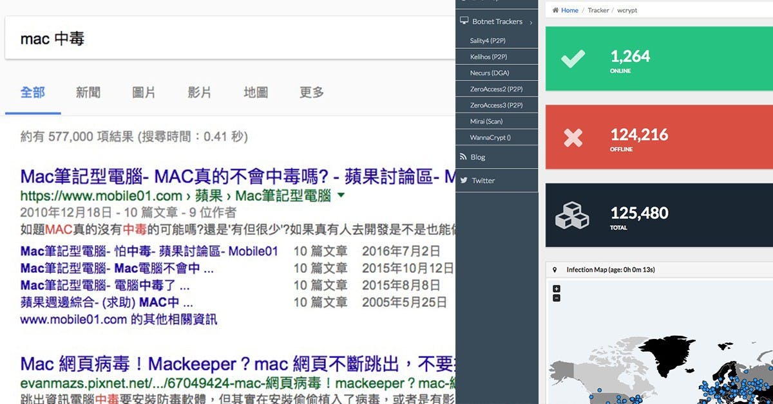Click the Twitter bird icon in the sidebar
Viewport: 773px width, 404px height.
[x=463, y=180]
